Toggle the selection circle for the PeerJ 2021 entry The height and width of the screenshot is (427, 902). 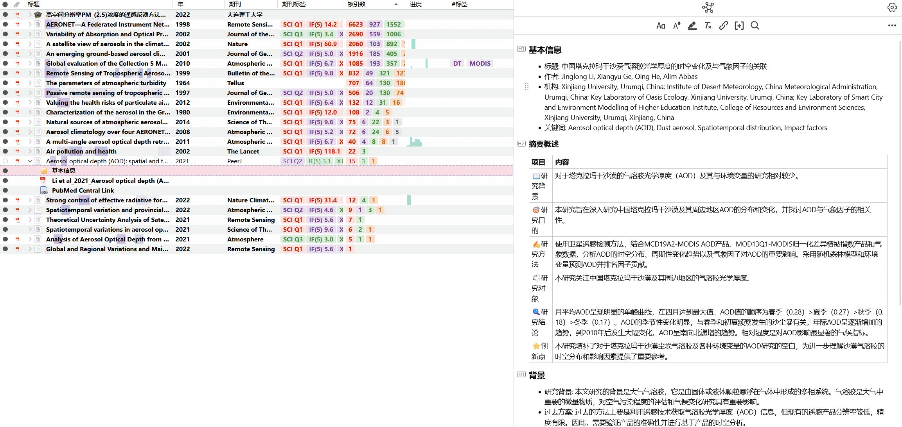5,161
